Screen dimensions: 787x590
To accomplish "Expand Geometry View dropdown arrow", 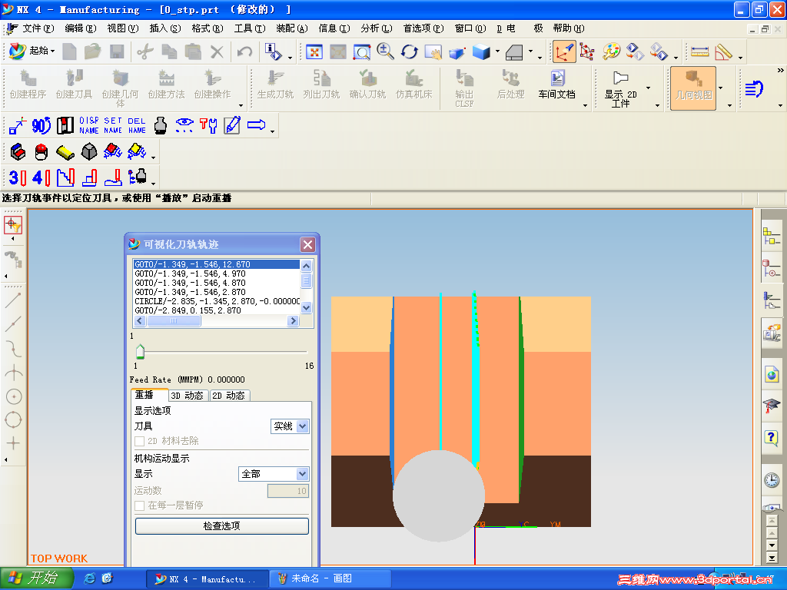I will [721, 88].
